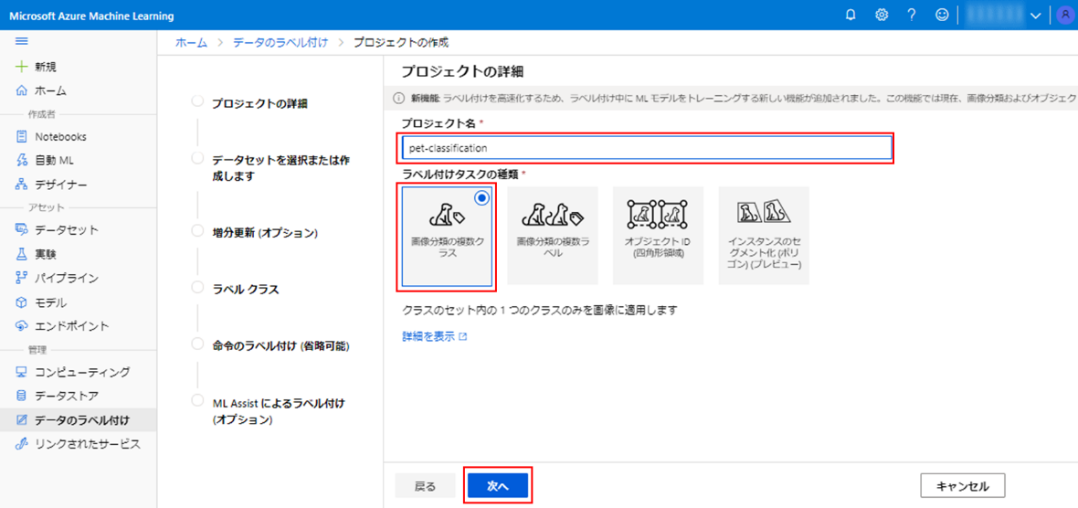Click the データのラベル付け icon
Viewport: 1078px width, 508px height.
21,419
